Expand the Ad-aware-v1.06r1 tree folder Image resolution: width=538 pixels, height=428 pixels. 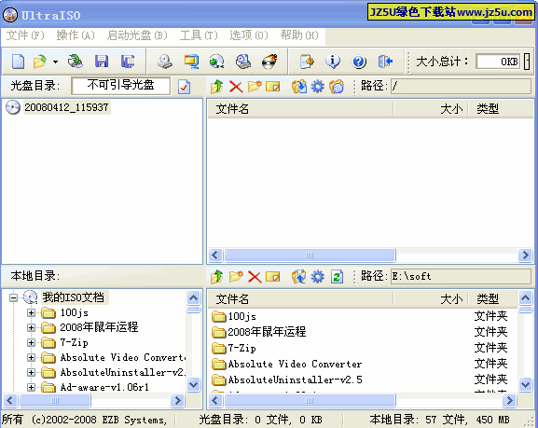click(31, 388)
